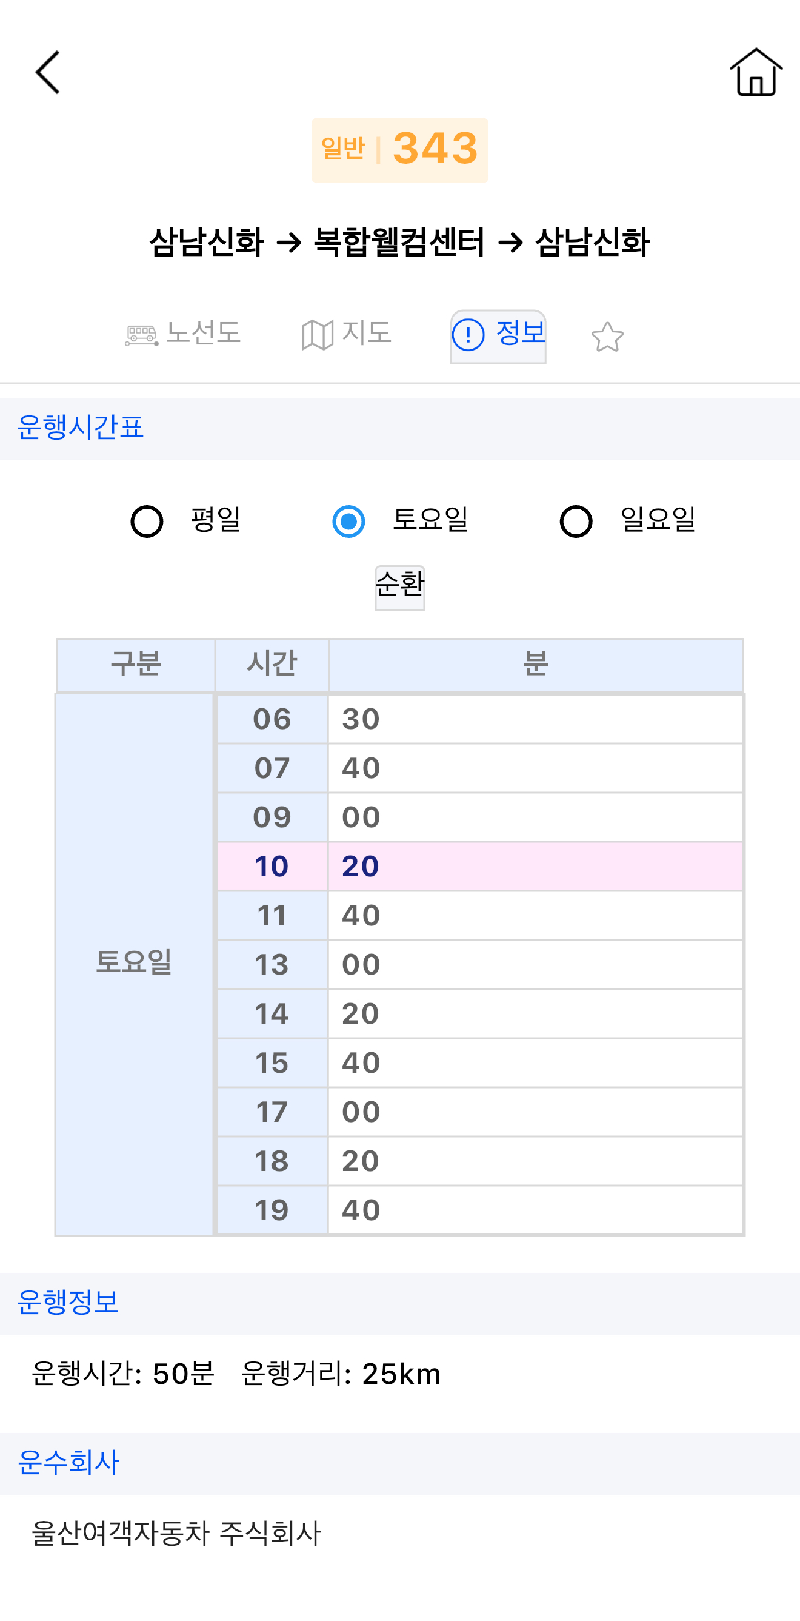Click the info icon beside 정보
This screenshot has width=800, height=1621.
[x=468, y=335]
